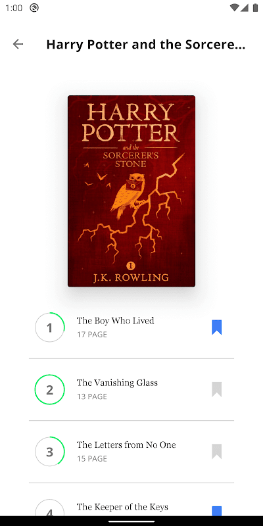The height and width of the screenshot is (526, 263).
Task: Click the 13 PAGE label
Action: [x=92, y=396]
